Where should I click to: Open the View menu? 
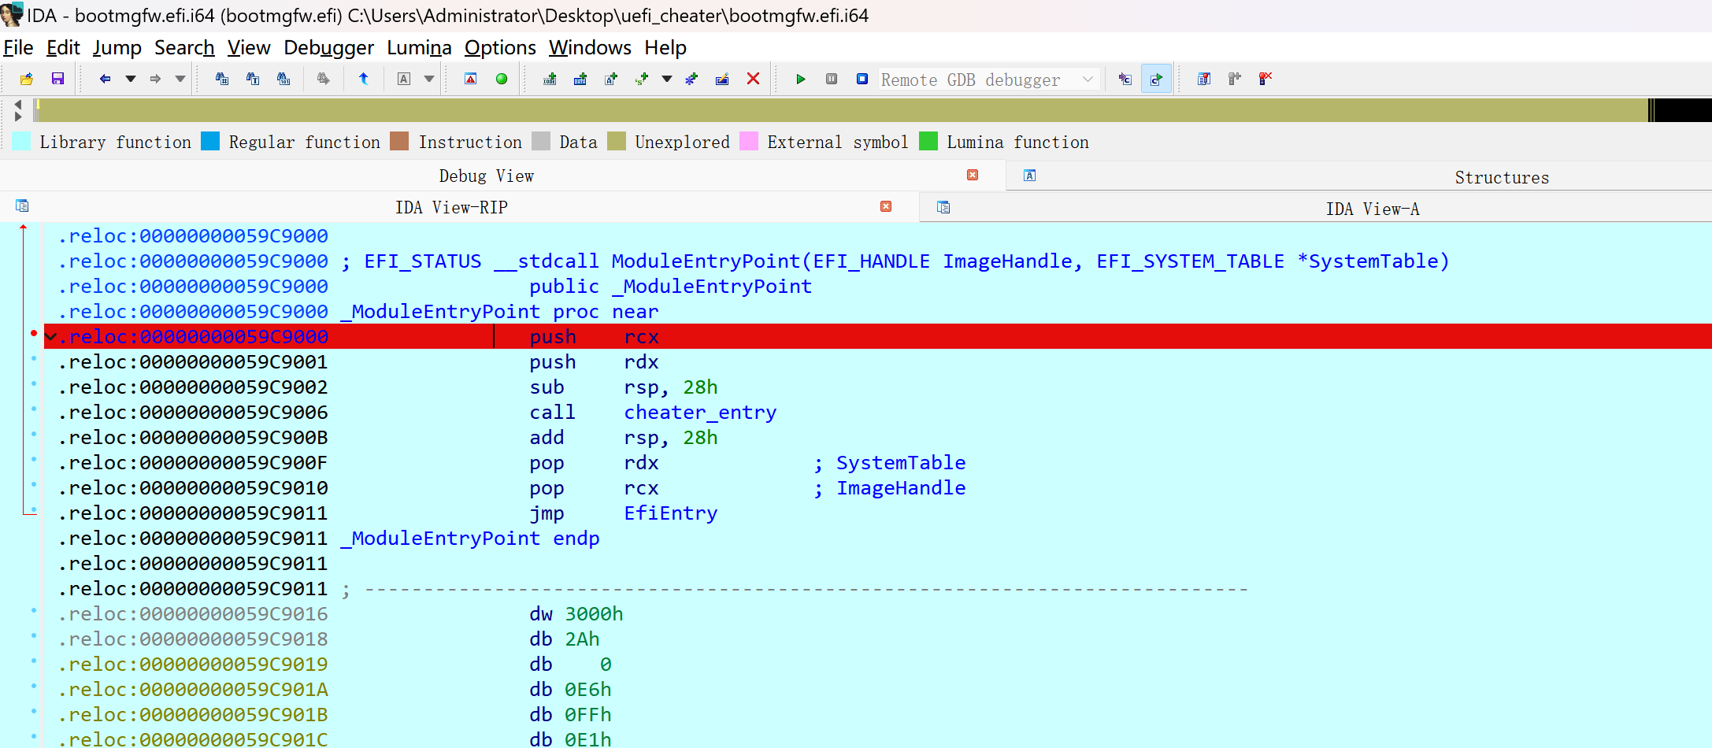[x=249, y=48]
